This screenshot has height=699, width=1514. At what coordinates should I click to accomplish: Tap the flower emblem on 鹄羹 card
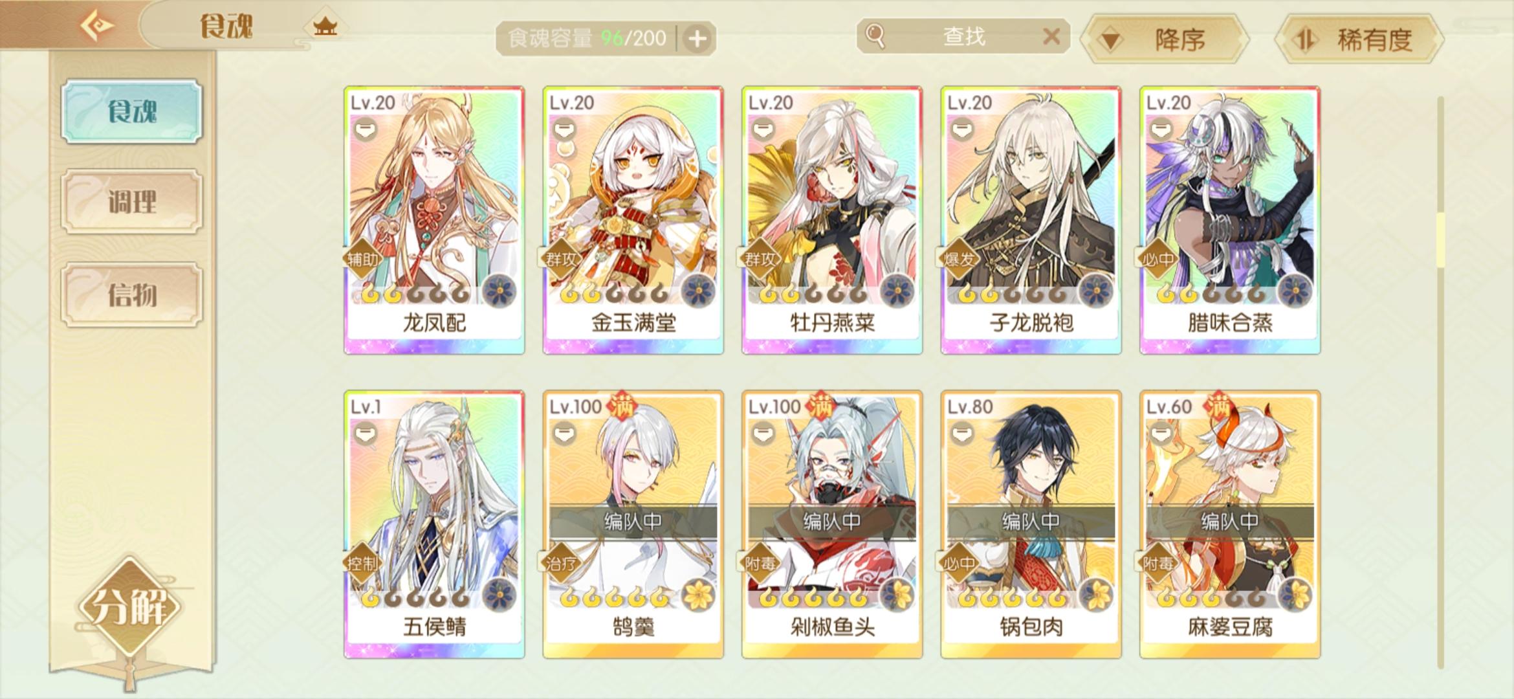pyautogui.click(x=697, y=594)
